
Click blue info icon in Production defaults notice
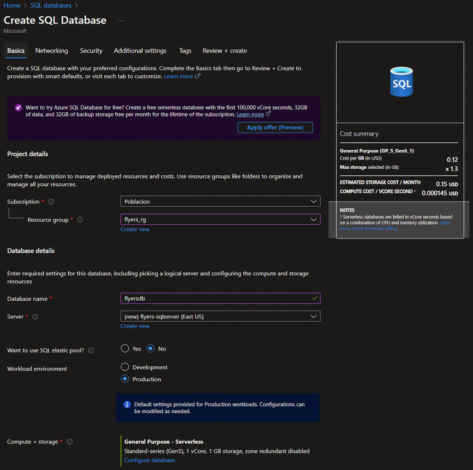[127, 404]
